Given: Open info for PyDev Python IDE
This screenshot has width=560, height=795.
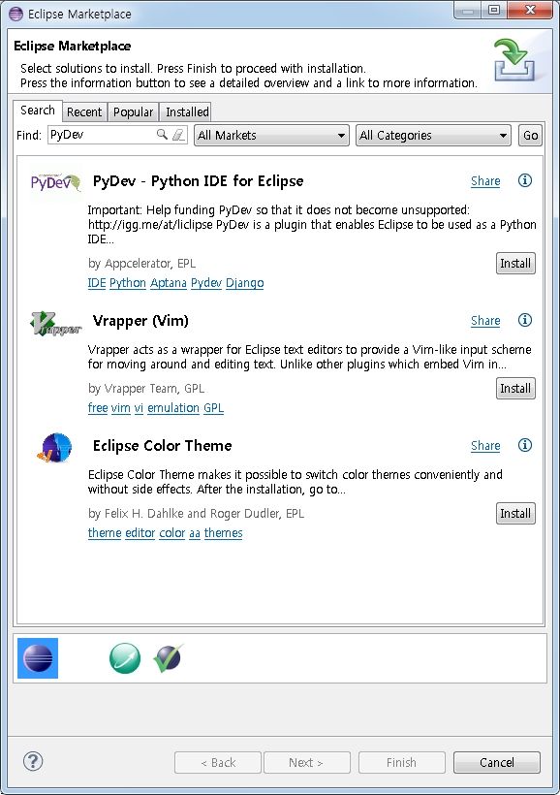Looking at the screenshot, I should pyautogui.click(x=524, y=180).
